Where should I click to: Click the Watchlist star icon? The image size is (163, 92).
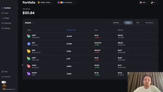click(3, 23)
